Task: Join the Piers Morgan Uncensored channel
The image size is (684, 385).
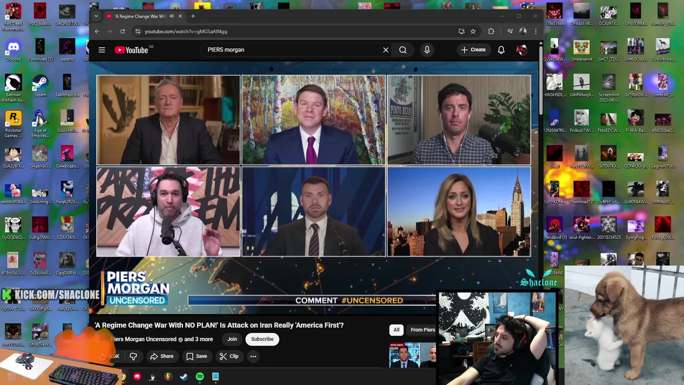Action: (232, 339)
